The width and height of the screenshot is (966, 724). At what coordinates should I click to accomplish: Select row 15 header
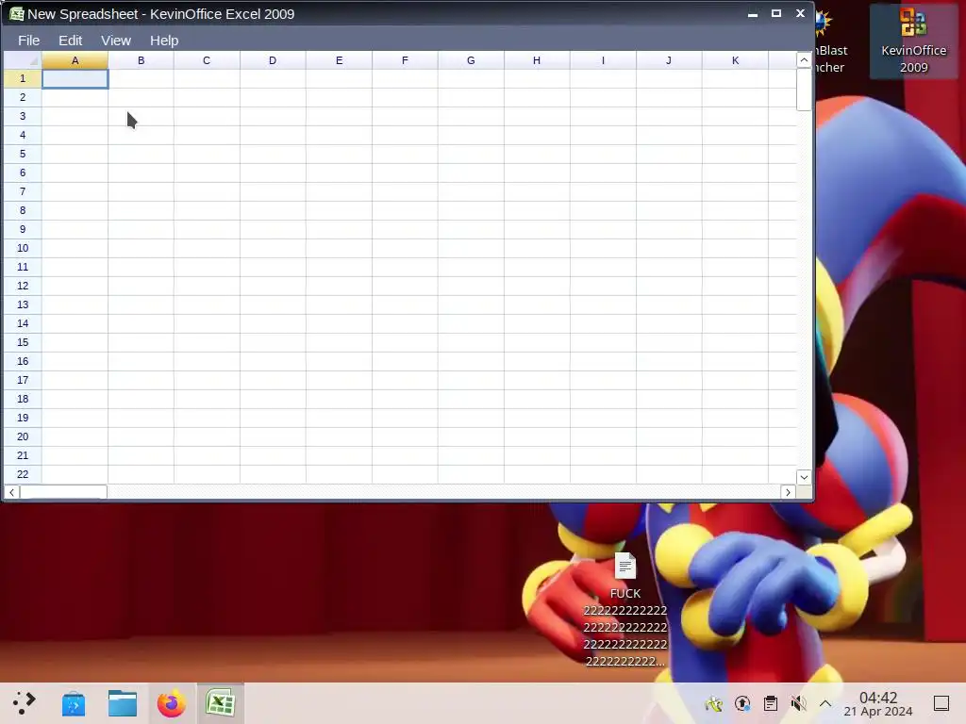coord(23,342)
